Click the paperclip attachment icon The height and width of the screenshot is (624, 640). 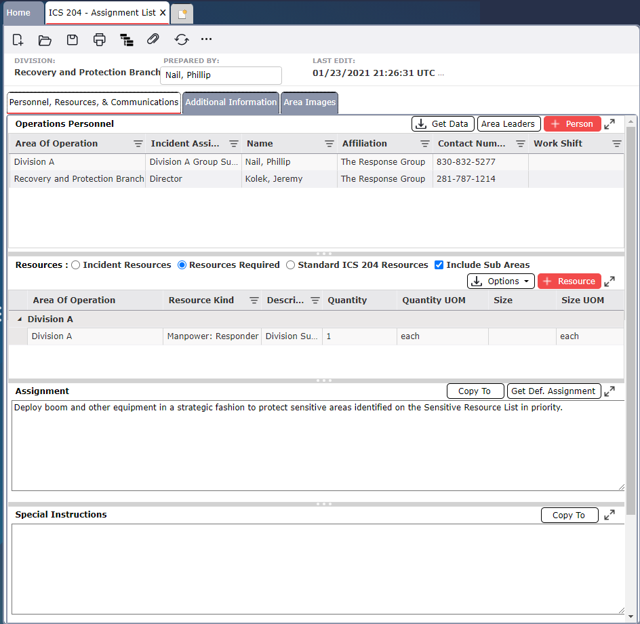click(x=153, y=40)
